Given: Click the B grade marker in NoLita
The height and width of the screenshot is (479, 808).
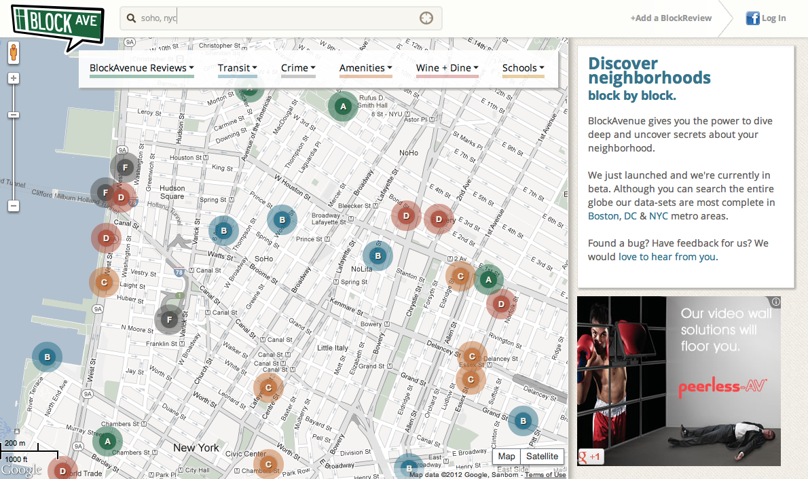Looking at the screenshot, I should click(378, 255).
